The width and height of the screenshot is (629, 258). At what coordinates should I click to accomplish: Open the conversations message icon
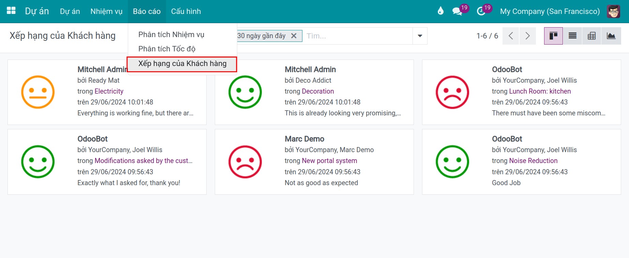tap(457, 11)
